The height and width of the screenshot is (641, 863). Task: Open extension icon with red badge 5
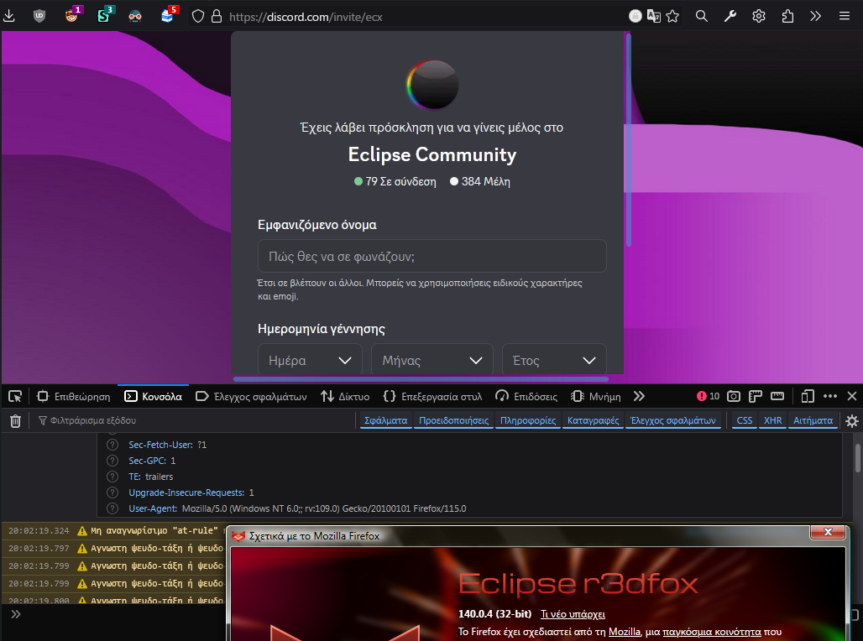(169, 15)
